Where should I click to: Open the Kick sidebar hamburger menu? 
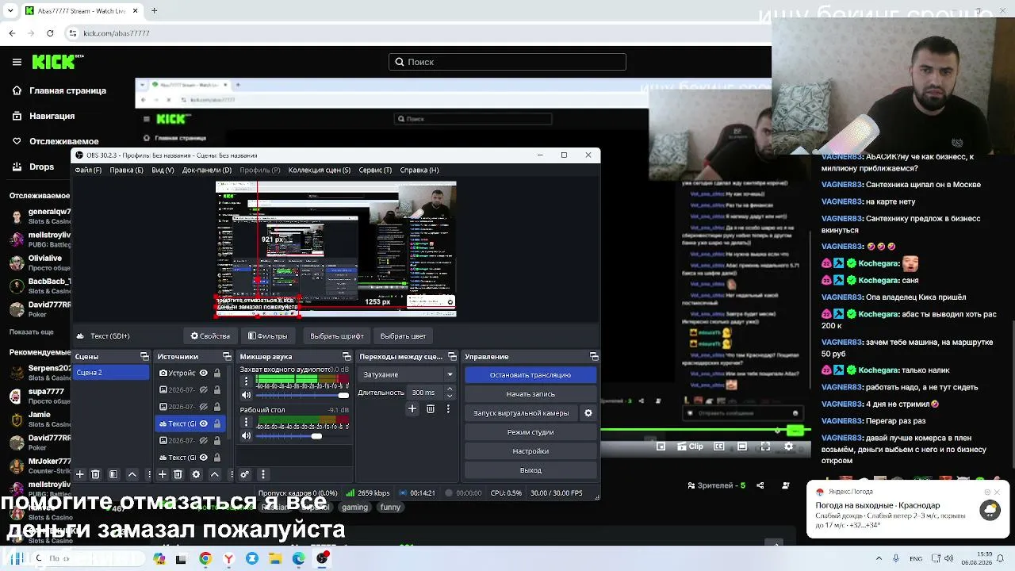click(x=17, y=62)
